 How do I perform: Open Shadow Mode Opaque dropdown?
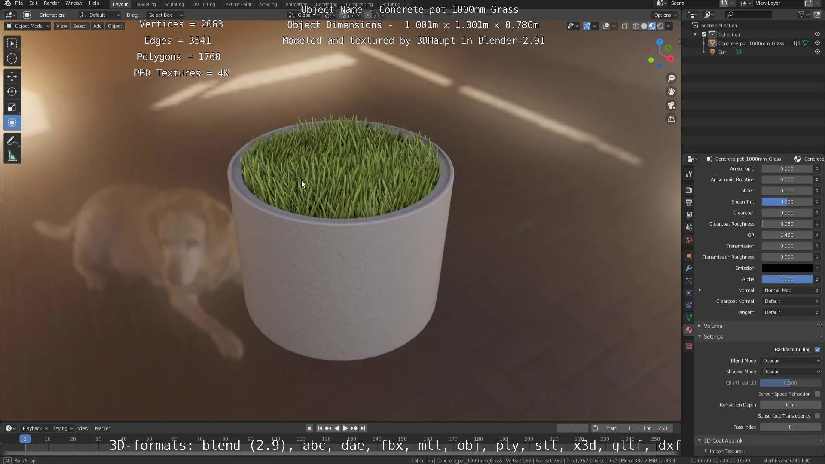[x=791, y=372]
